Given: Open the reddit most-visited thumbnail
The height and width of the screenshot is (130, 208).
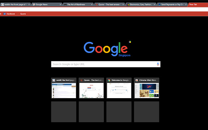Looking at the screenshot, I should click(x=64, y=88).
